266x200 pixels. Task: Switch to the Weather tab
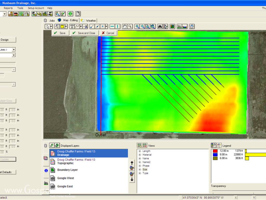point(89,20)
